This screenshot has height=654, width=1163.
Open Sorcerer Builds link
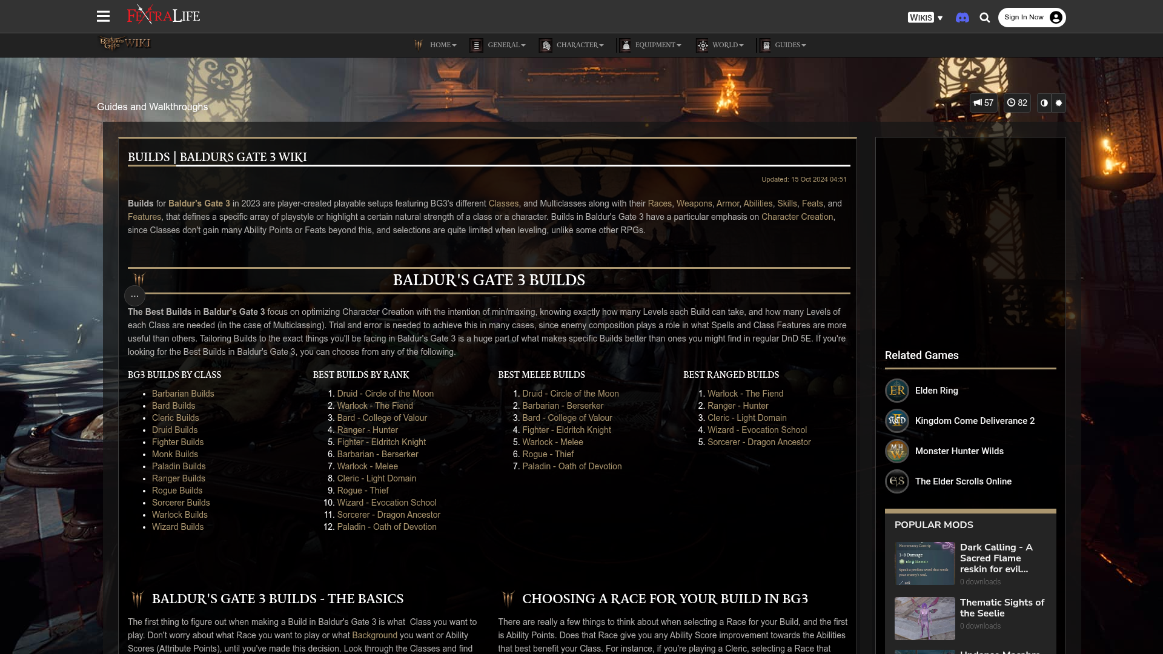point(181,503)
